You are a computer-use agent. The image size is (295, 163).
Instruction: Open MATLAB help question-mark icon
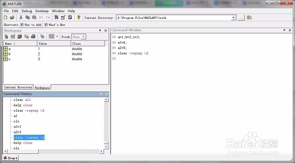pyautogui.click(x=79, y=17)
